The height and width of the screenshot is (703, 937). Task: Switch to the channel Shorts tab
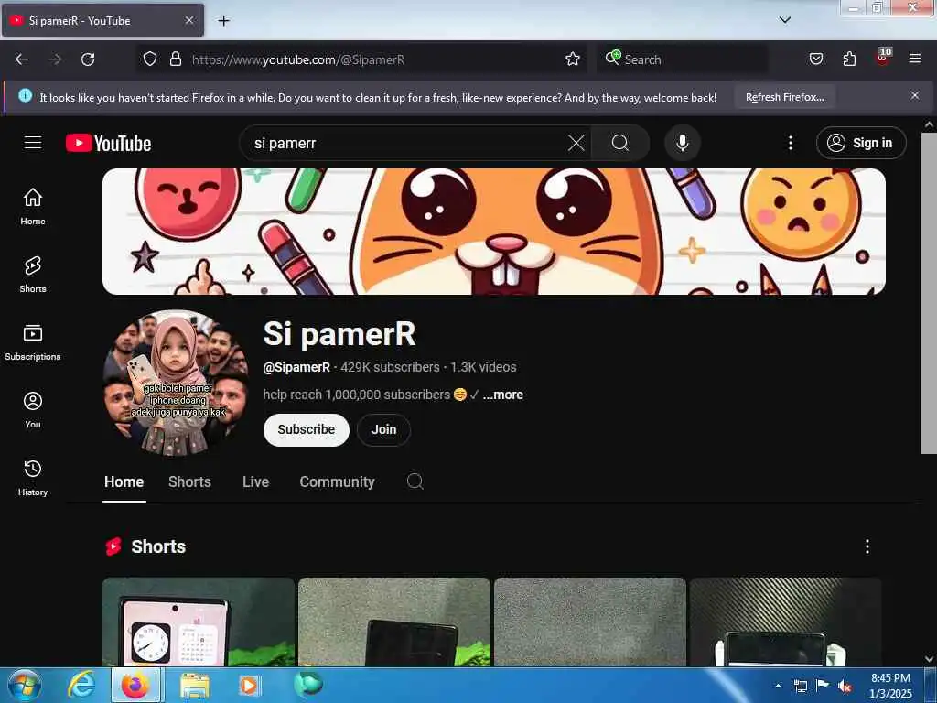point(189,481)
